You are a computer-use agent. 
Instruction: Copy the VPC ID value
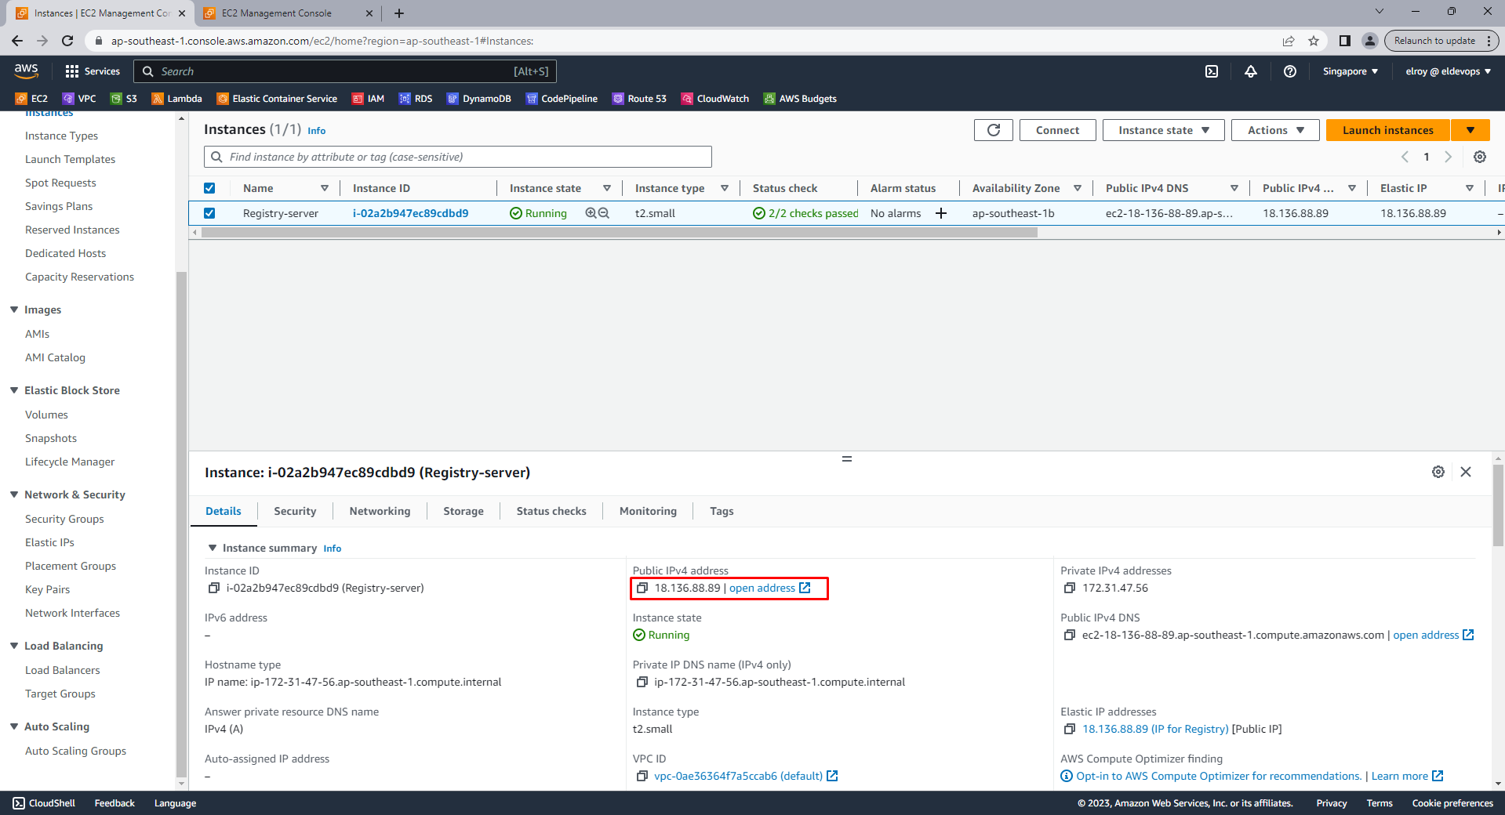tap(642, 776)
